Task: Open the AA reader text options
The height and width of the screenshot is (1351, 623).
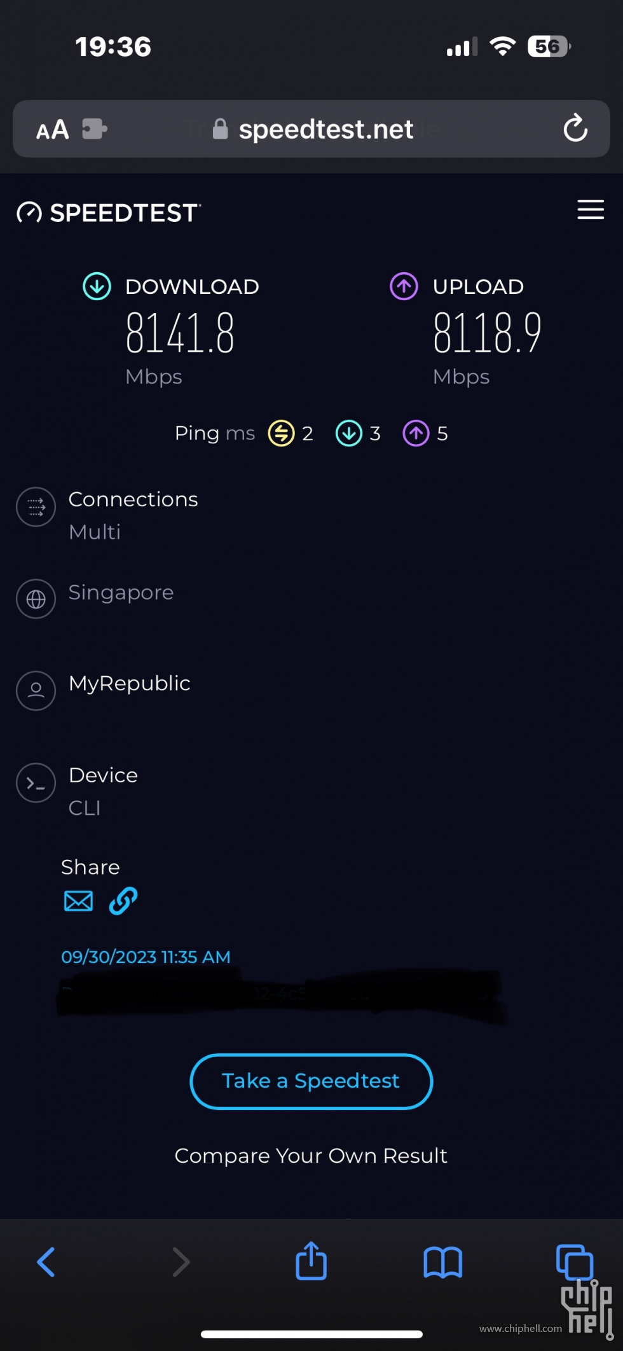Action: (52, 130)
